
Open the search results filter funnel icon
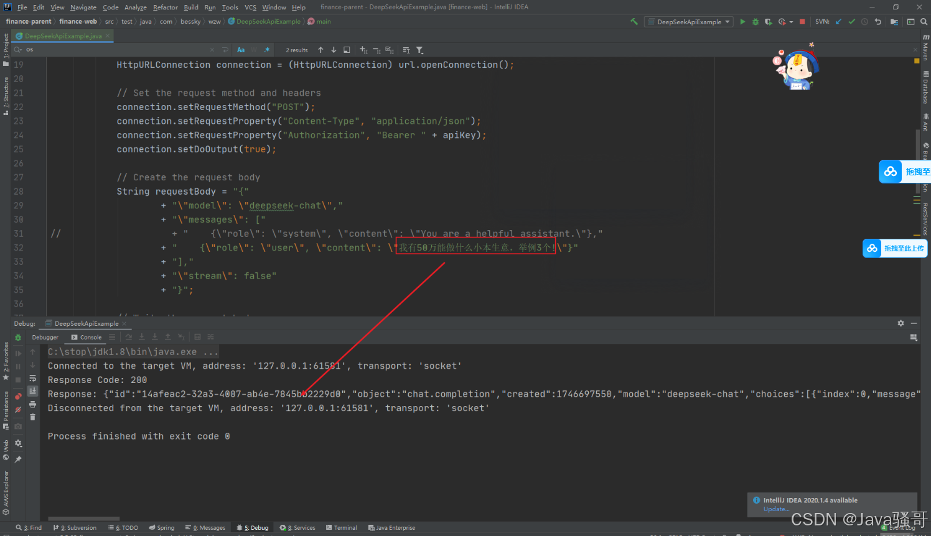419,50
